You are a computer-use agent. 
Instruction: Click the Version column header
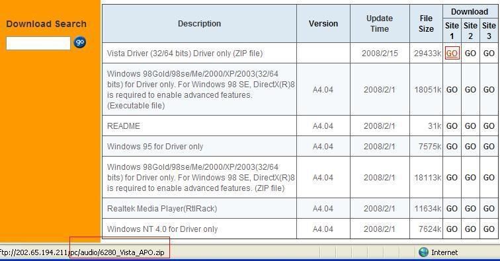point(323,24)
